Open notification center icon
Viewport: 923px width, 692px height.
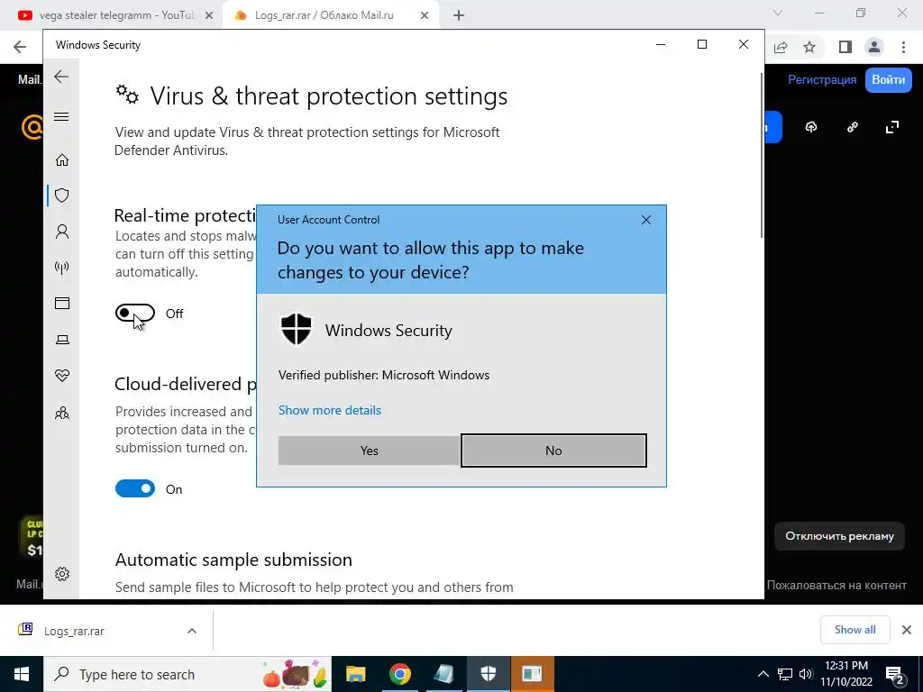(x=895, y=675)
